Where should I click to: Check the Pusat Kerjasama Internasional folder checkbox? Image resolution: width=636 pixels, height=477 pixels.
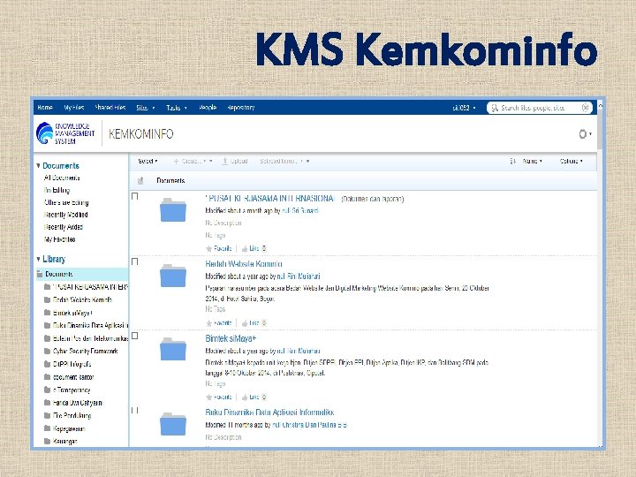(x=134, y=196)
